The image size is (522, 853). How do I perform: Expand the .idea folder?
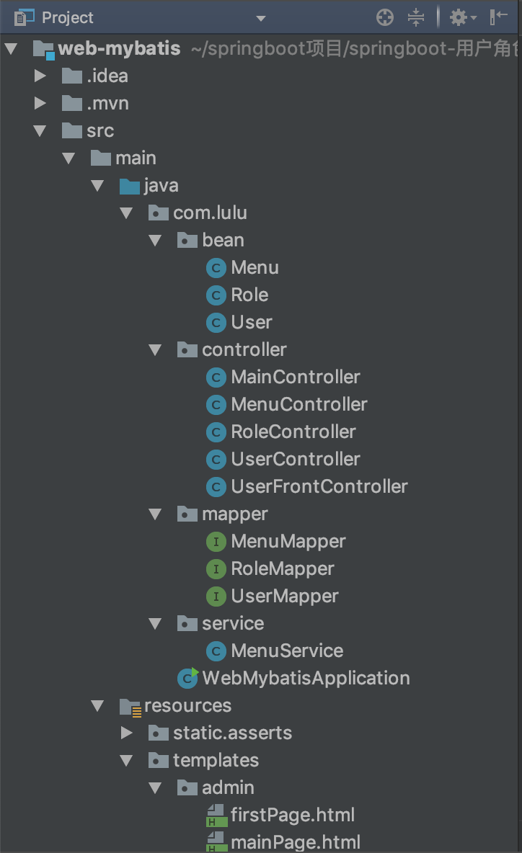coord(40,76)
